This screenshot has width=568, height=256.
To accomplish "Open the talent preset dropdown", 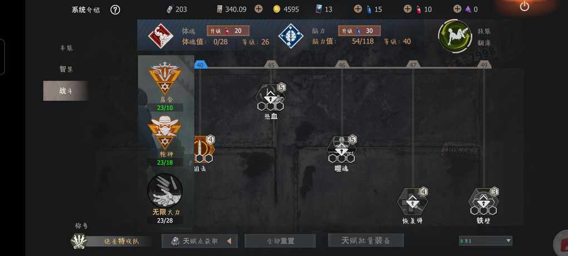I will pyautogui.click(x=486, y=240).
